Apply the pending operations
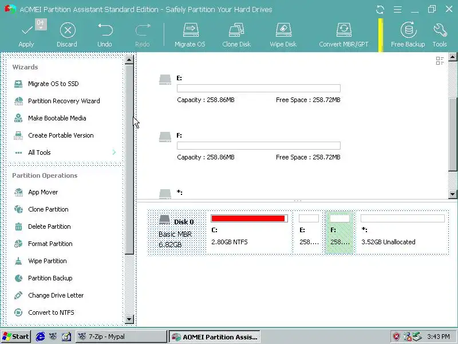 26,35
